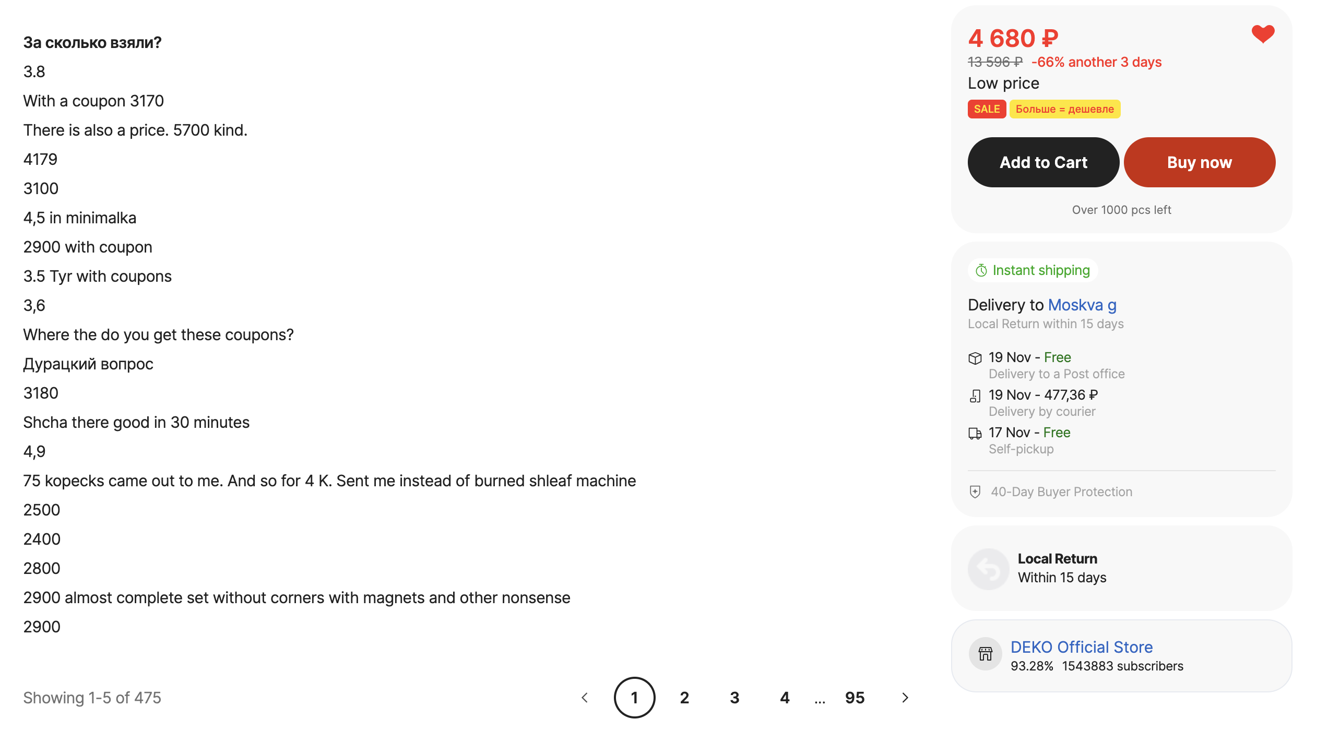Jump to last page 95
1328x743 pixels.
click(855, 698)
